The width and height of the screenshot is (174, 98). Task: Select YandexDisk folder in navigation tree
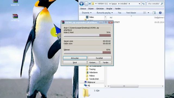[x=94, y=79]
